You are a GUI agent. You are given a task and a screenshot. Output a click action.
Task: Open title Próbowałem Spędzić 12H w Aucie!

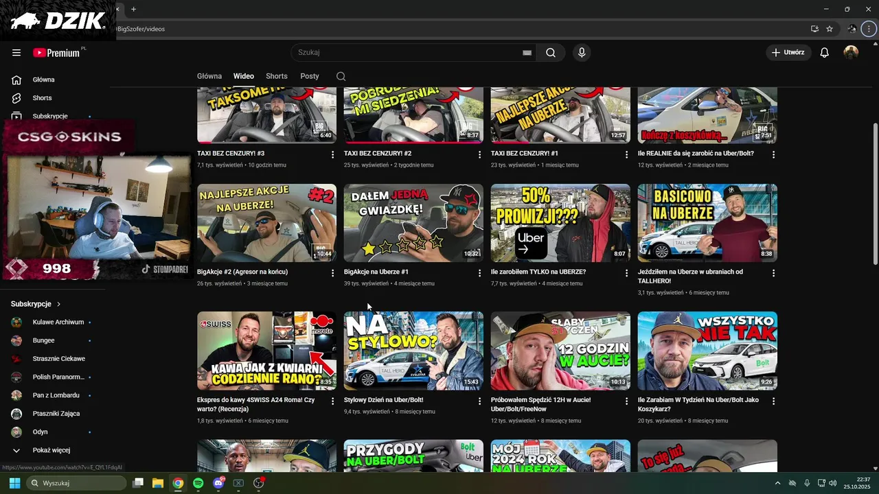coord(540,404)
